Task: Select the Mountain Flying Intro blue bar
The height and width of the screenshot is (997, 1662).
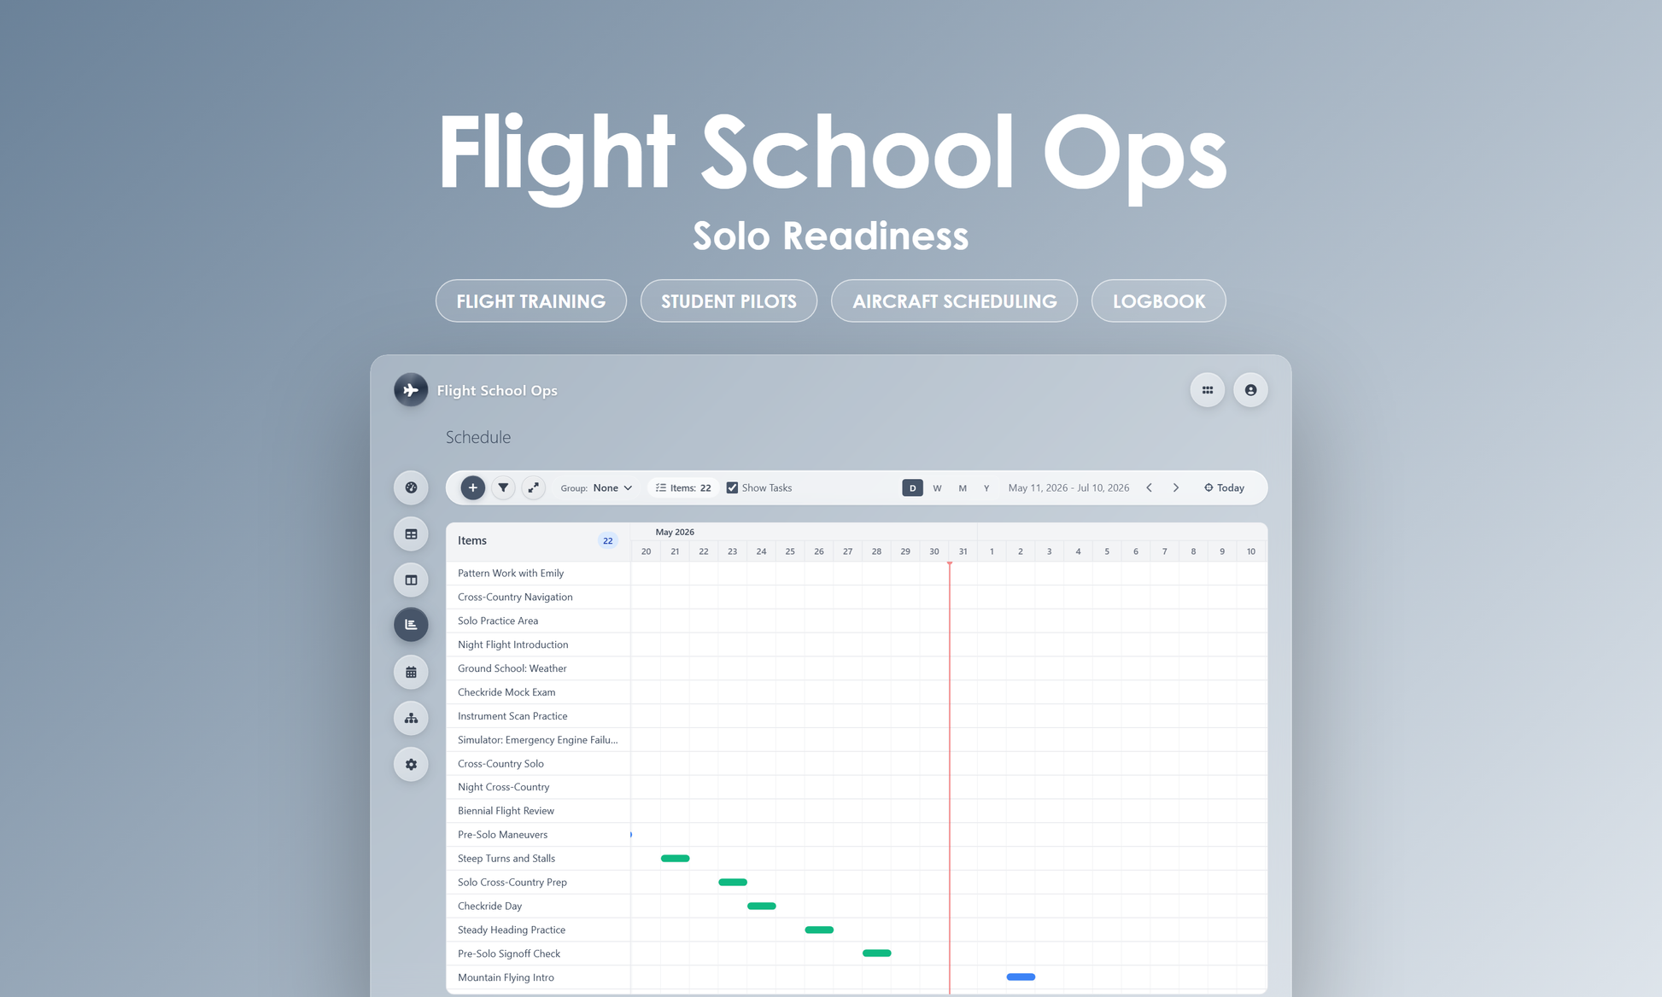Action: (x=1021, y=977)
